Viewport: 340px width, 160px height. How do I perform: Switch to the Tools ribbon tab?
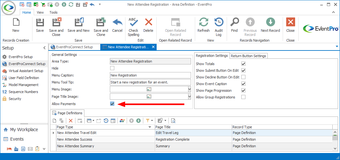click(x=53, y=13)
